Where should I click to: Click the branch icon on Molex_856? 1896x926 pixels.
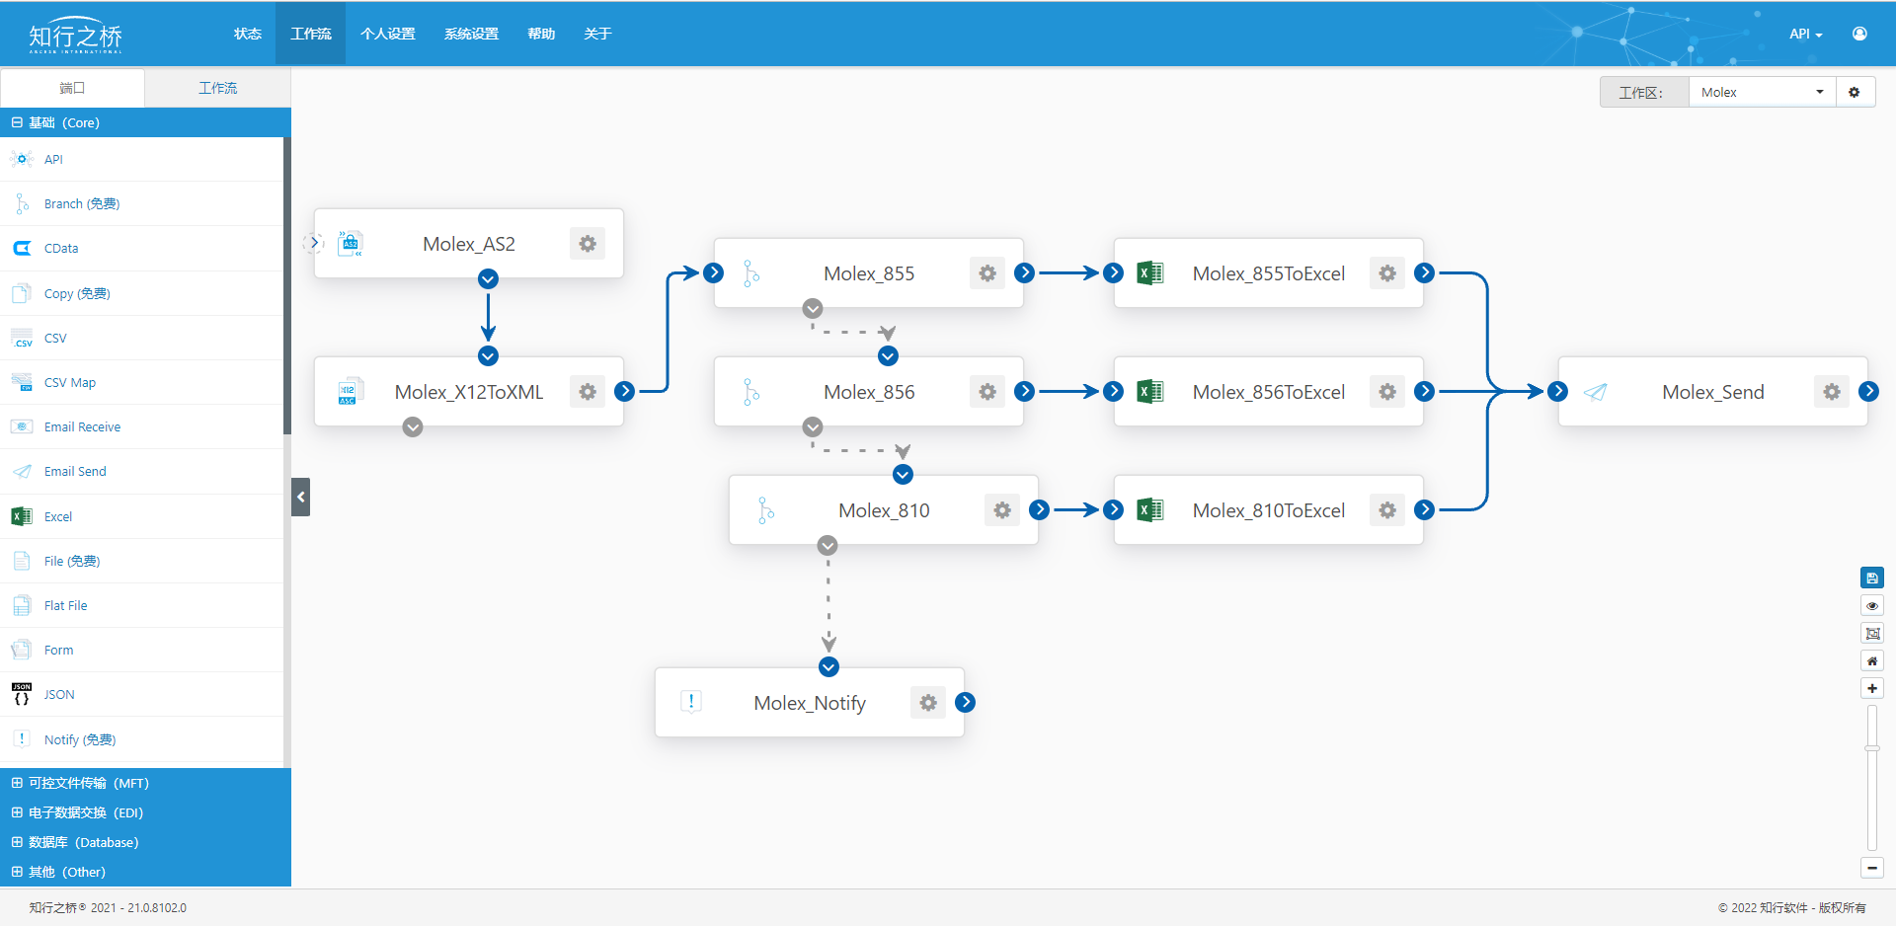(x=751, y=392)
